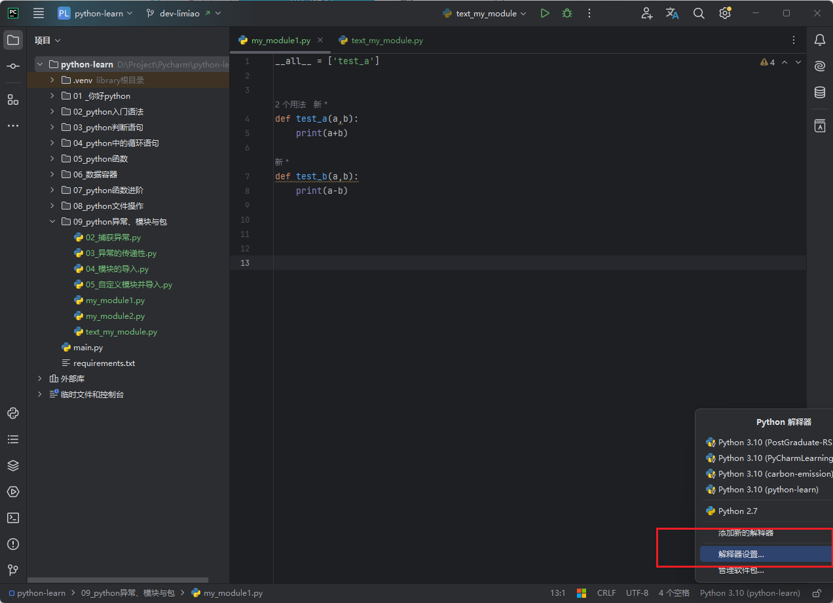This screenshot has height=603, width=833.
Task: Open the Project tool window icon
Action: [x=13, y=40]
